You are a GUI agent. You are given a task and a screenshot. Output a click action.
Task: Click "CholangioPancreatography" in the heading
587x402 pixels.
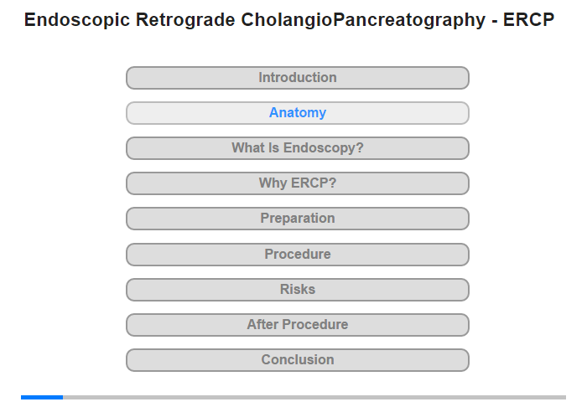[363, 20]
